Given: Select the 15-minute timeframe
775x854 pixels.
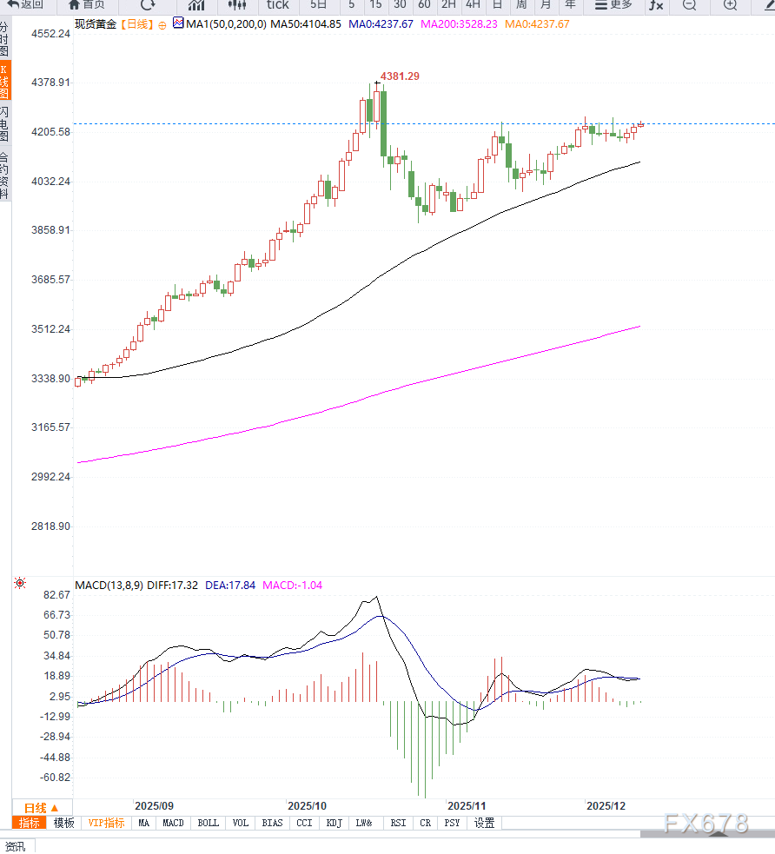Looking at the screenshot, I should tap(375, 4).
